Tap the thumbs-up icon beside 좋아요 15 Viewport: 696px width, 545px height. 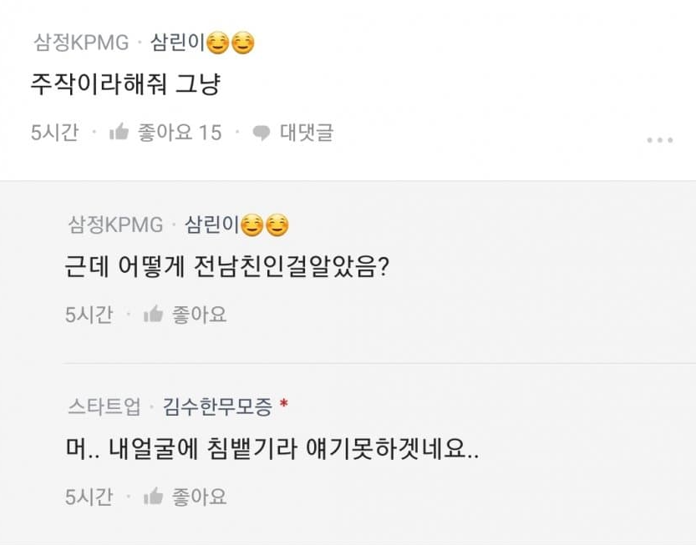[119, 132]
